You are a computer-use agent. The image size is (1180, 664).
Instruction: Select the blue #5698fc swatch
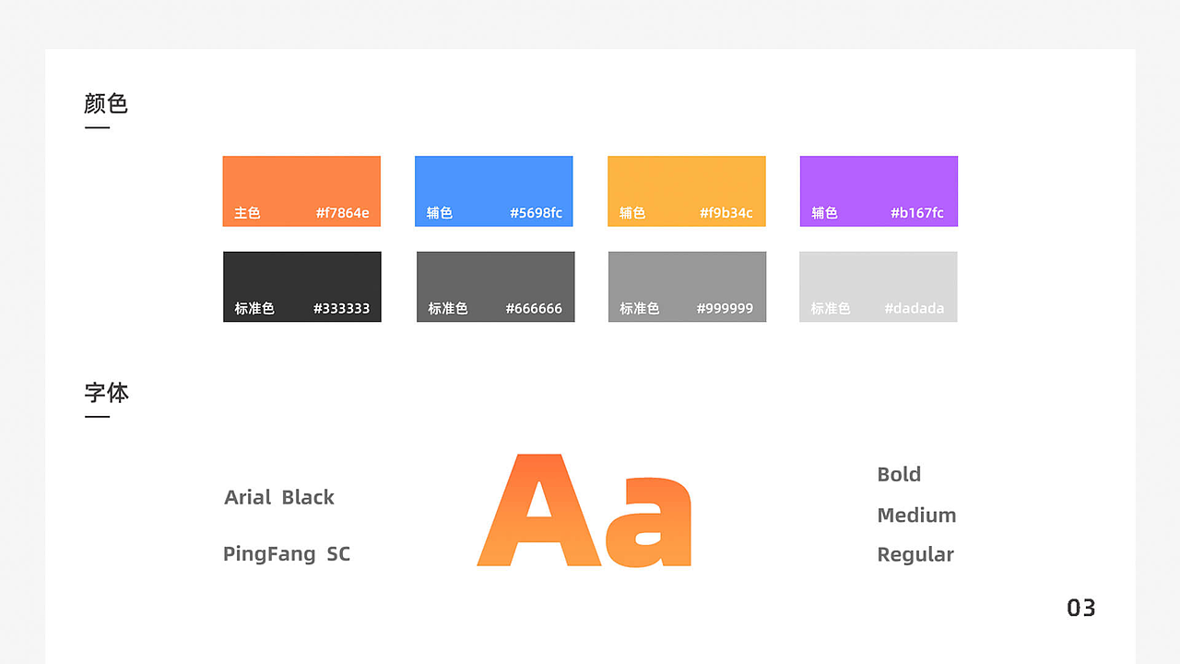494,184
